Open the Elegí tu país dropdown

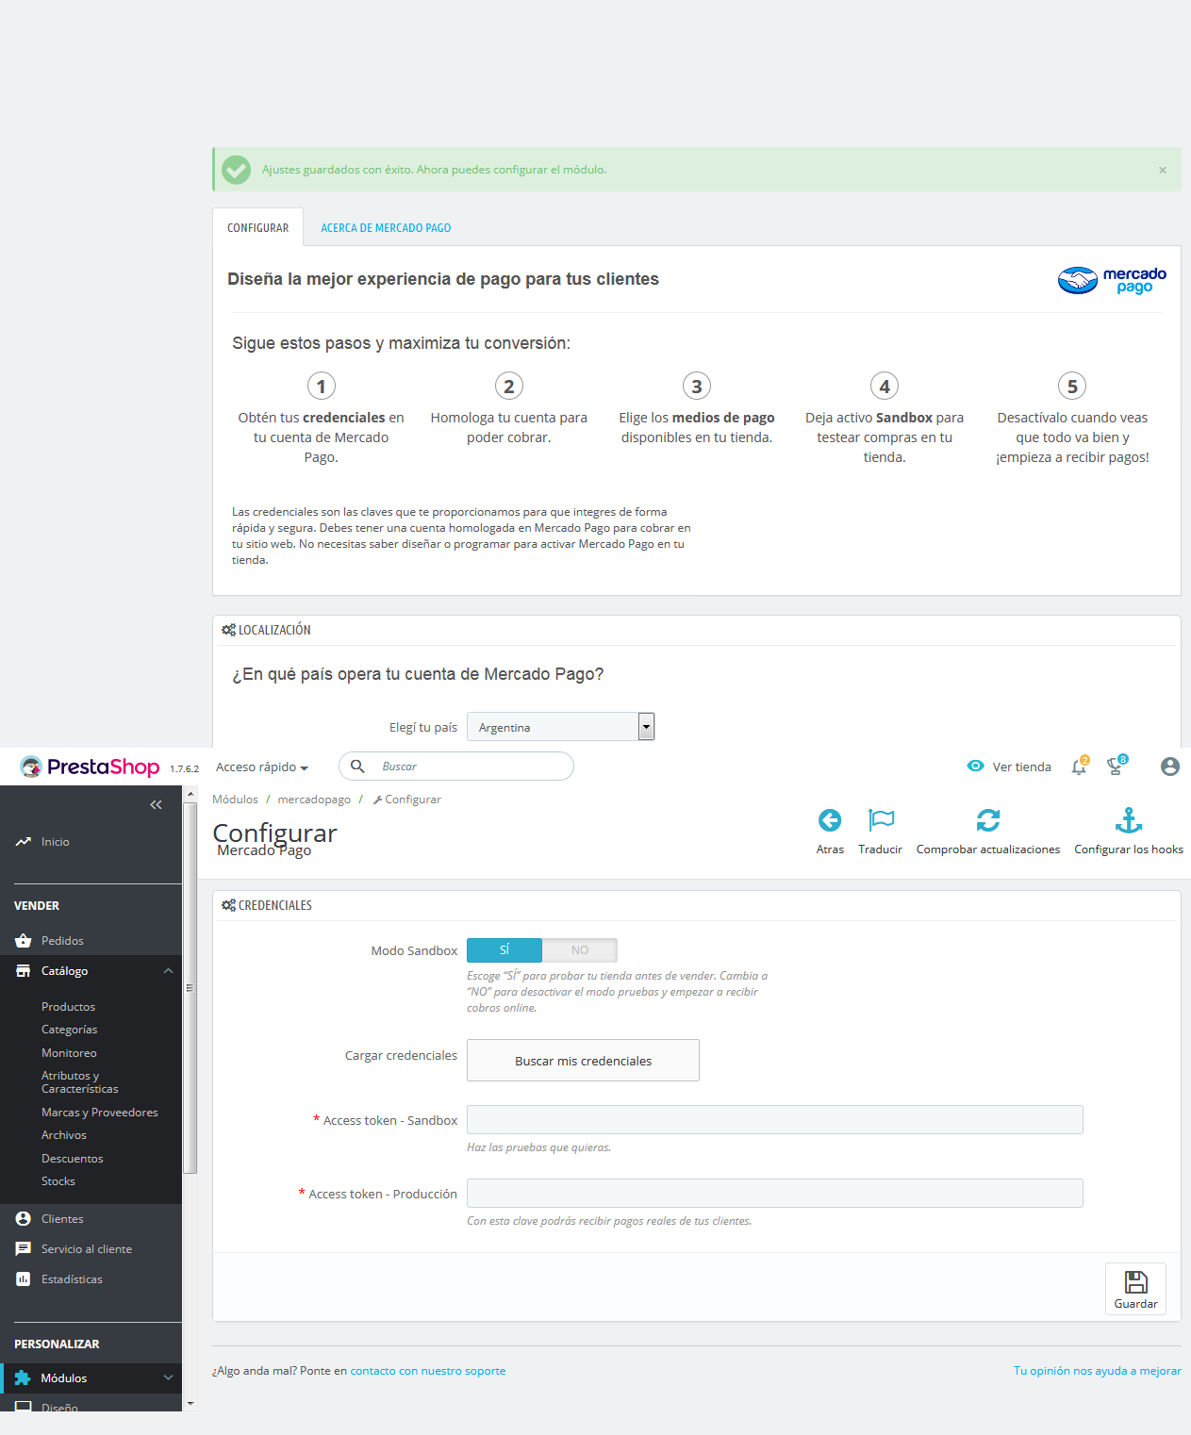click(561, 727)
